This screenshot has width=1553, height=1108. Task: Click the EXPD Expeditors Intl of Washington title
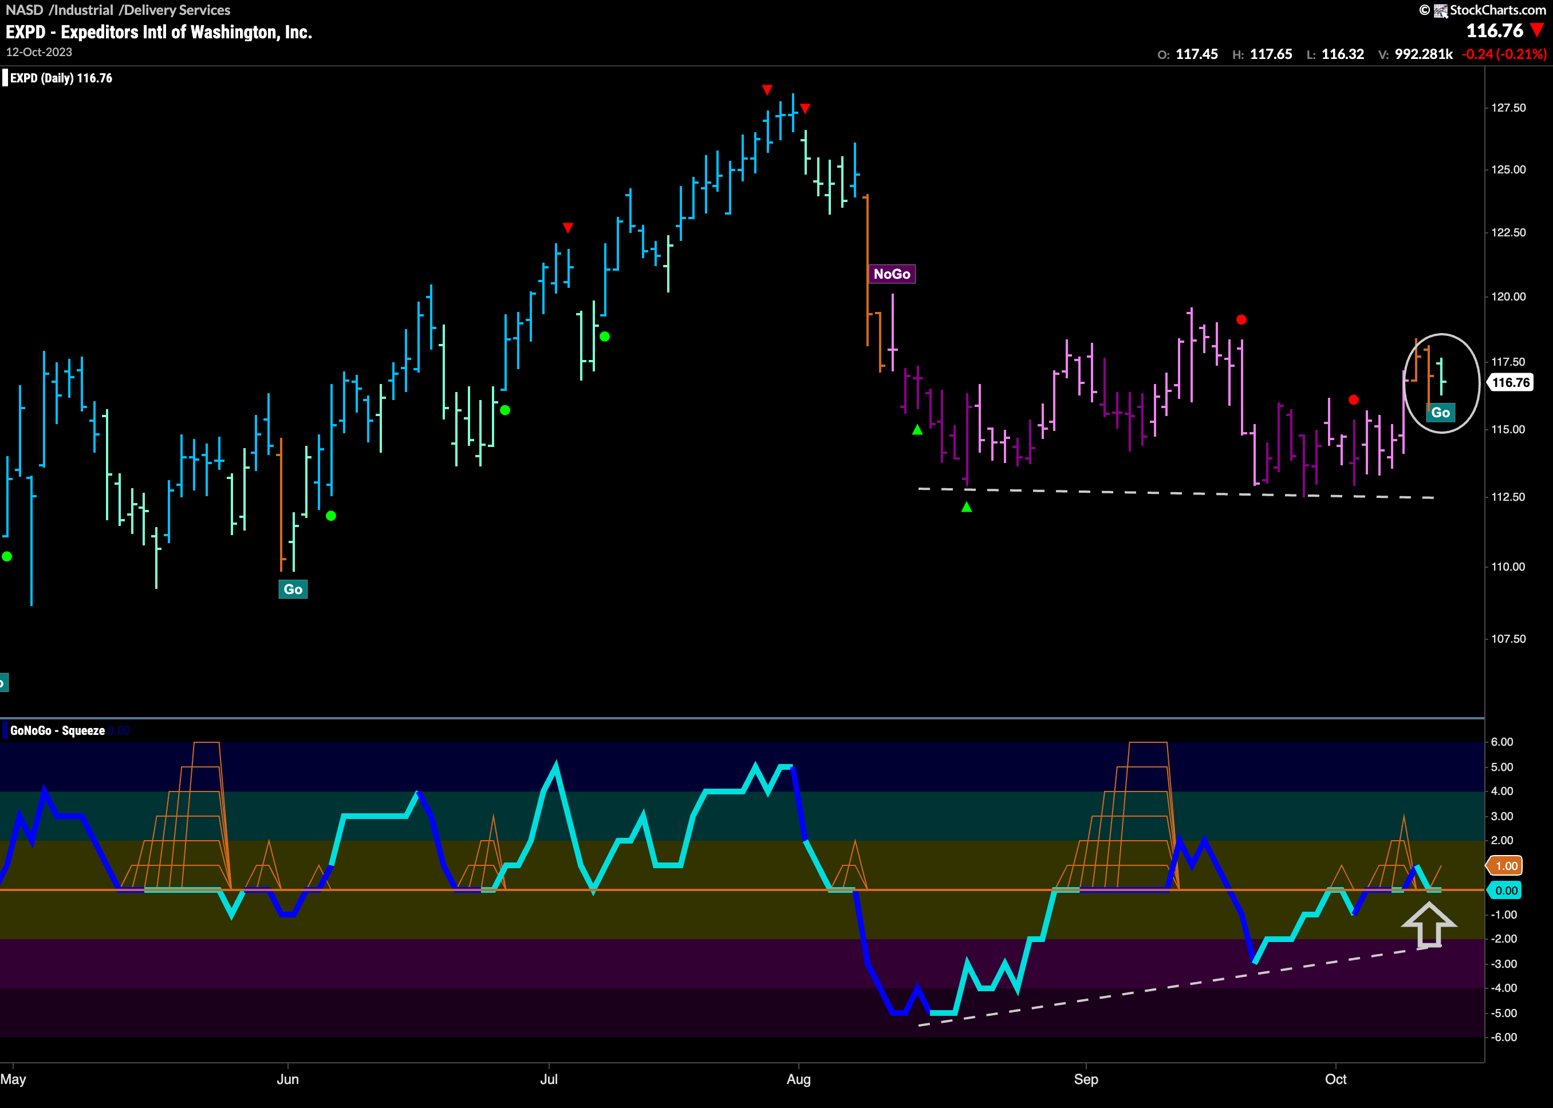(x=159, y=32)
